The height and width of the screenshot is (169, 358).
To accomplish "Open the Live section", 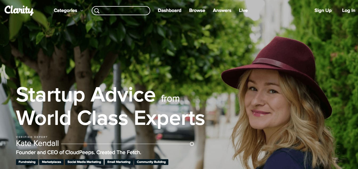I will [x=243, y=11].
